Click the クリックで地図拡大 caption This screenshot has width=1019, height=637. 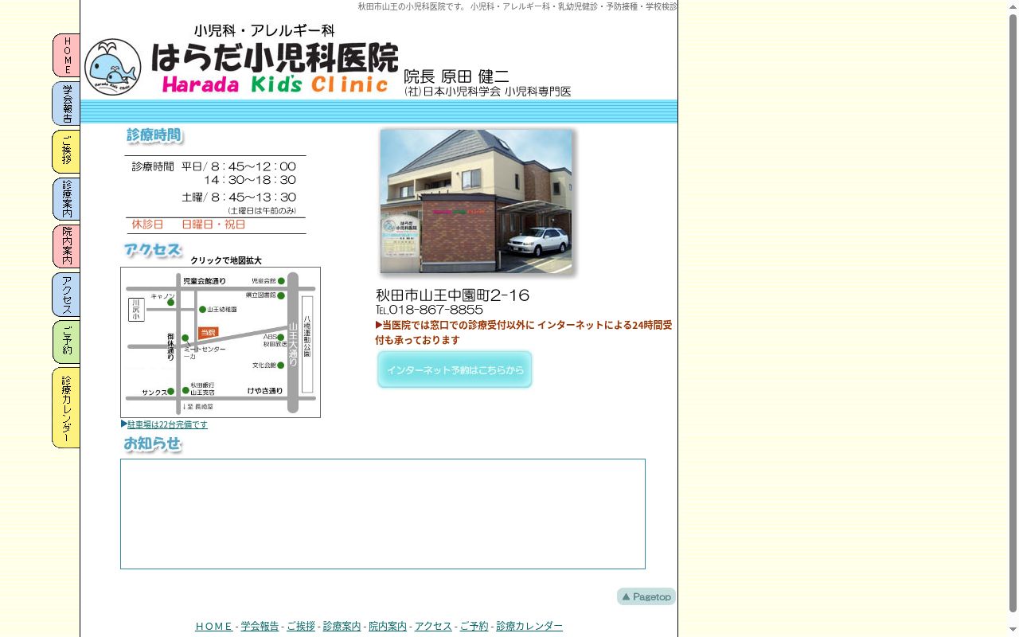click(x=226, y=260)
